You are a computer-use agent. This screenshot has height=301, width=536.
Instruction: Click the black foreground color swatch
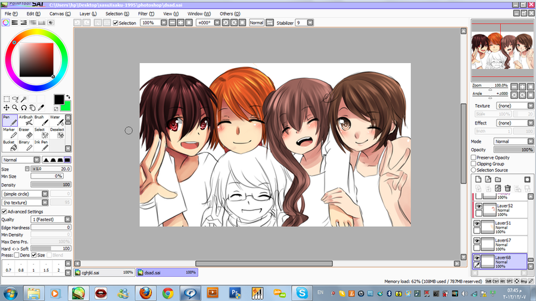(59, 99)
